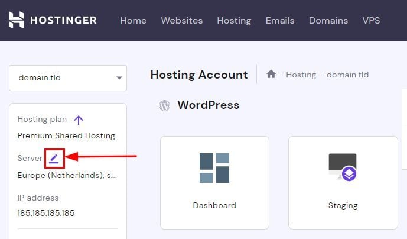Click the WordPress logo icon
The image size is (407, 239).
pos(164,105)
